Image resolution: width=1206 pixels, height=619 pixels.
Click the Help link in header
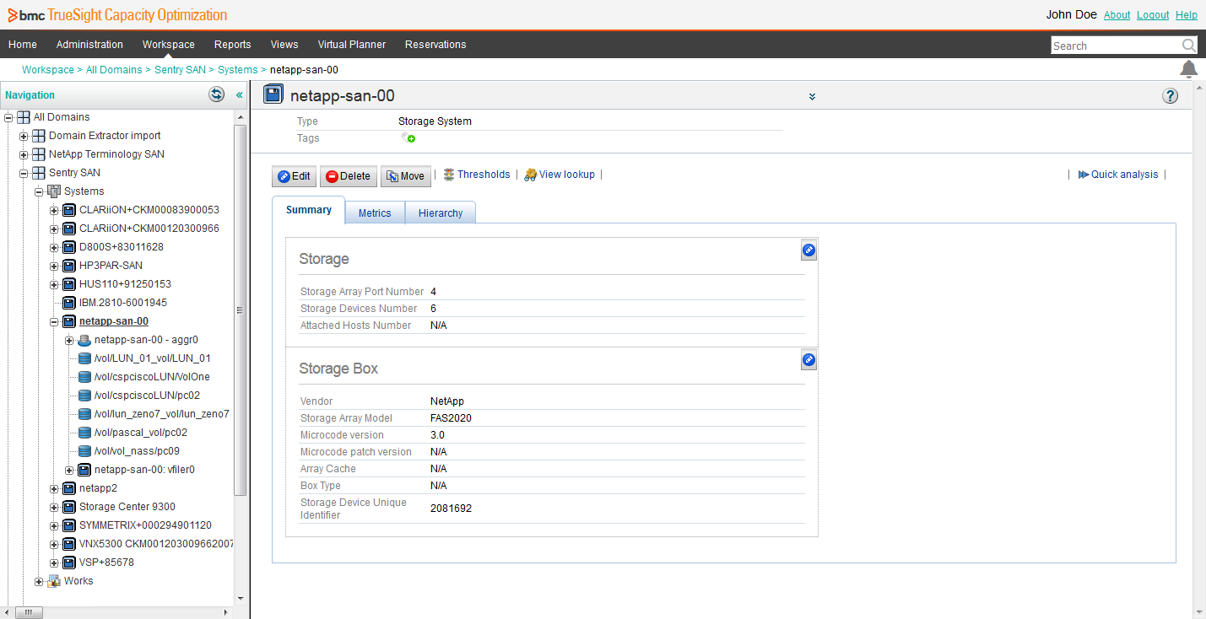(1187, 15)
